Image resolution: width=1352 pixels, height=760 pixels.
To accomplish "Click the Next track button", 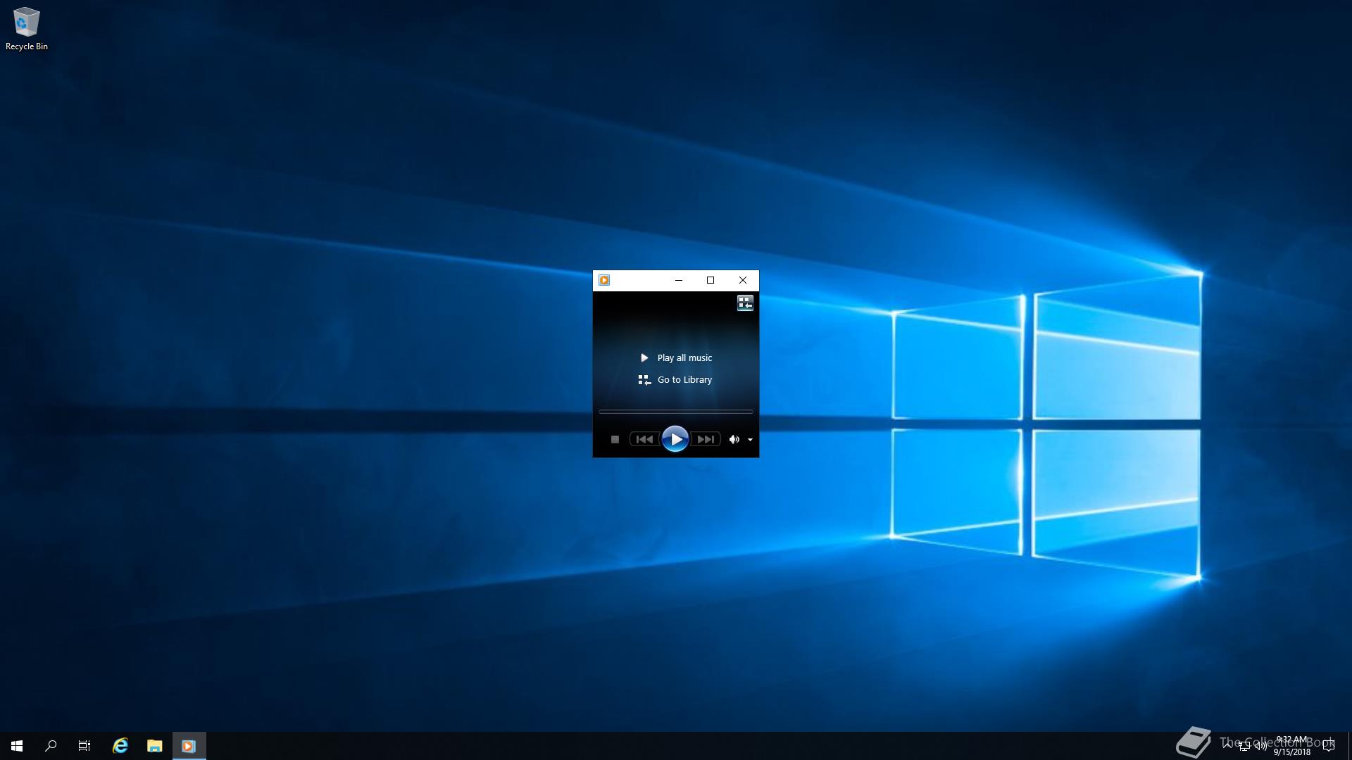I will [706, 440].
